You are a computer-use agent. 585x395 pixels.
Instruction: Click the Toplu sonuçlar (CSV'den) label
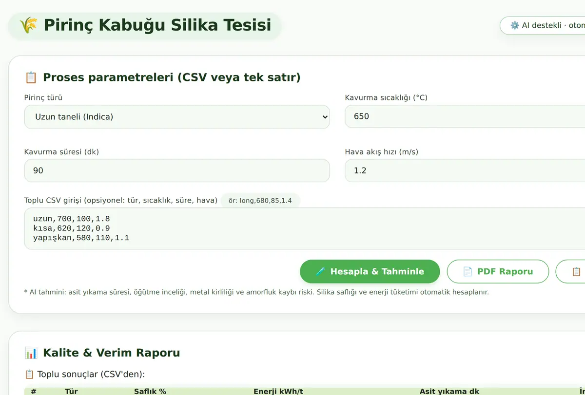point(91,375)
